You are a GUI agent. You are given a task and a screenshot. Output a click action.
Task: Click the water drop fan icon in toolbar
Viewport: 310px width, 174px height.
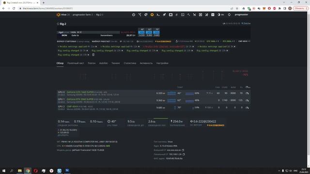(x=219, y=14)
